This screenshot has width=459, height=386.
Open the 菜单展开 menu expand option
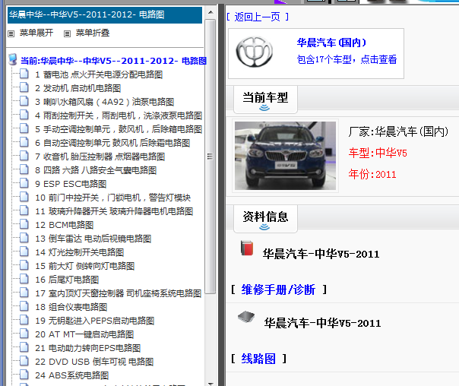(36, 33)
